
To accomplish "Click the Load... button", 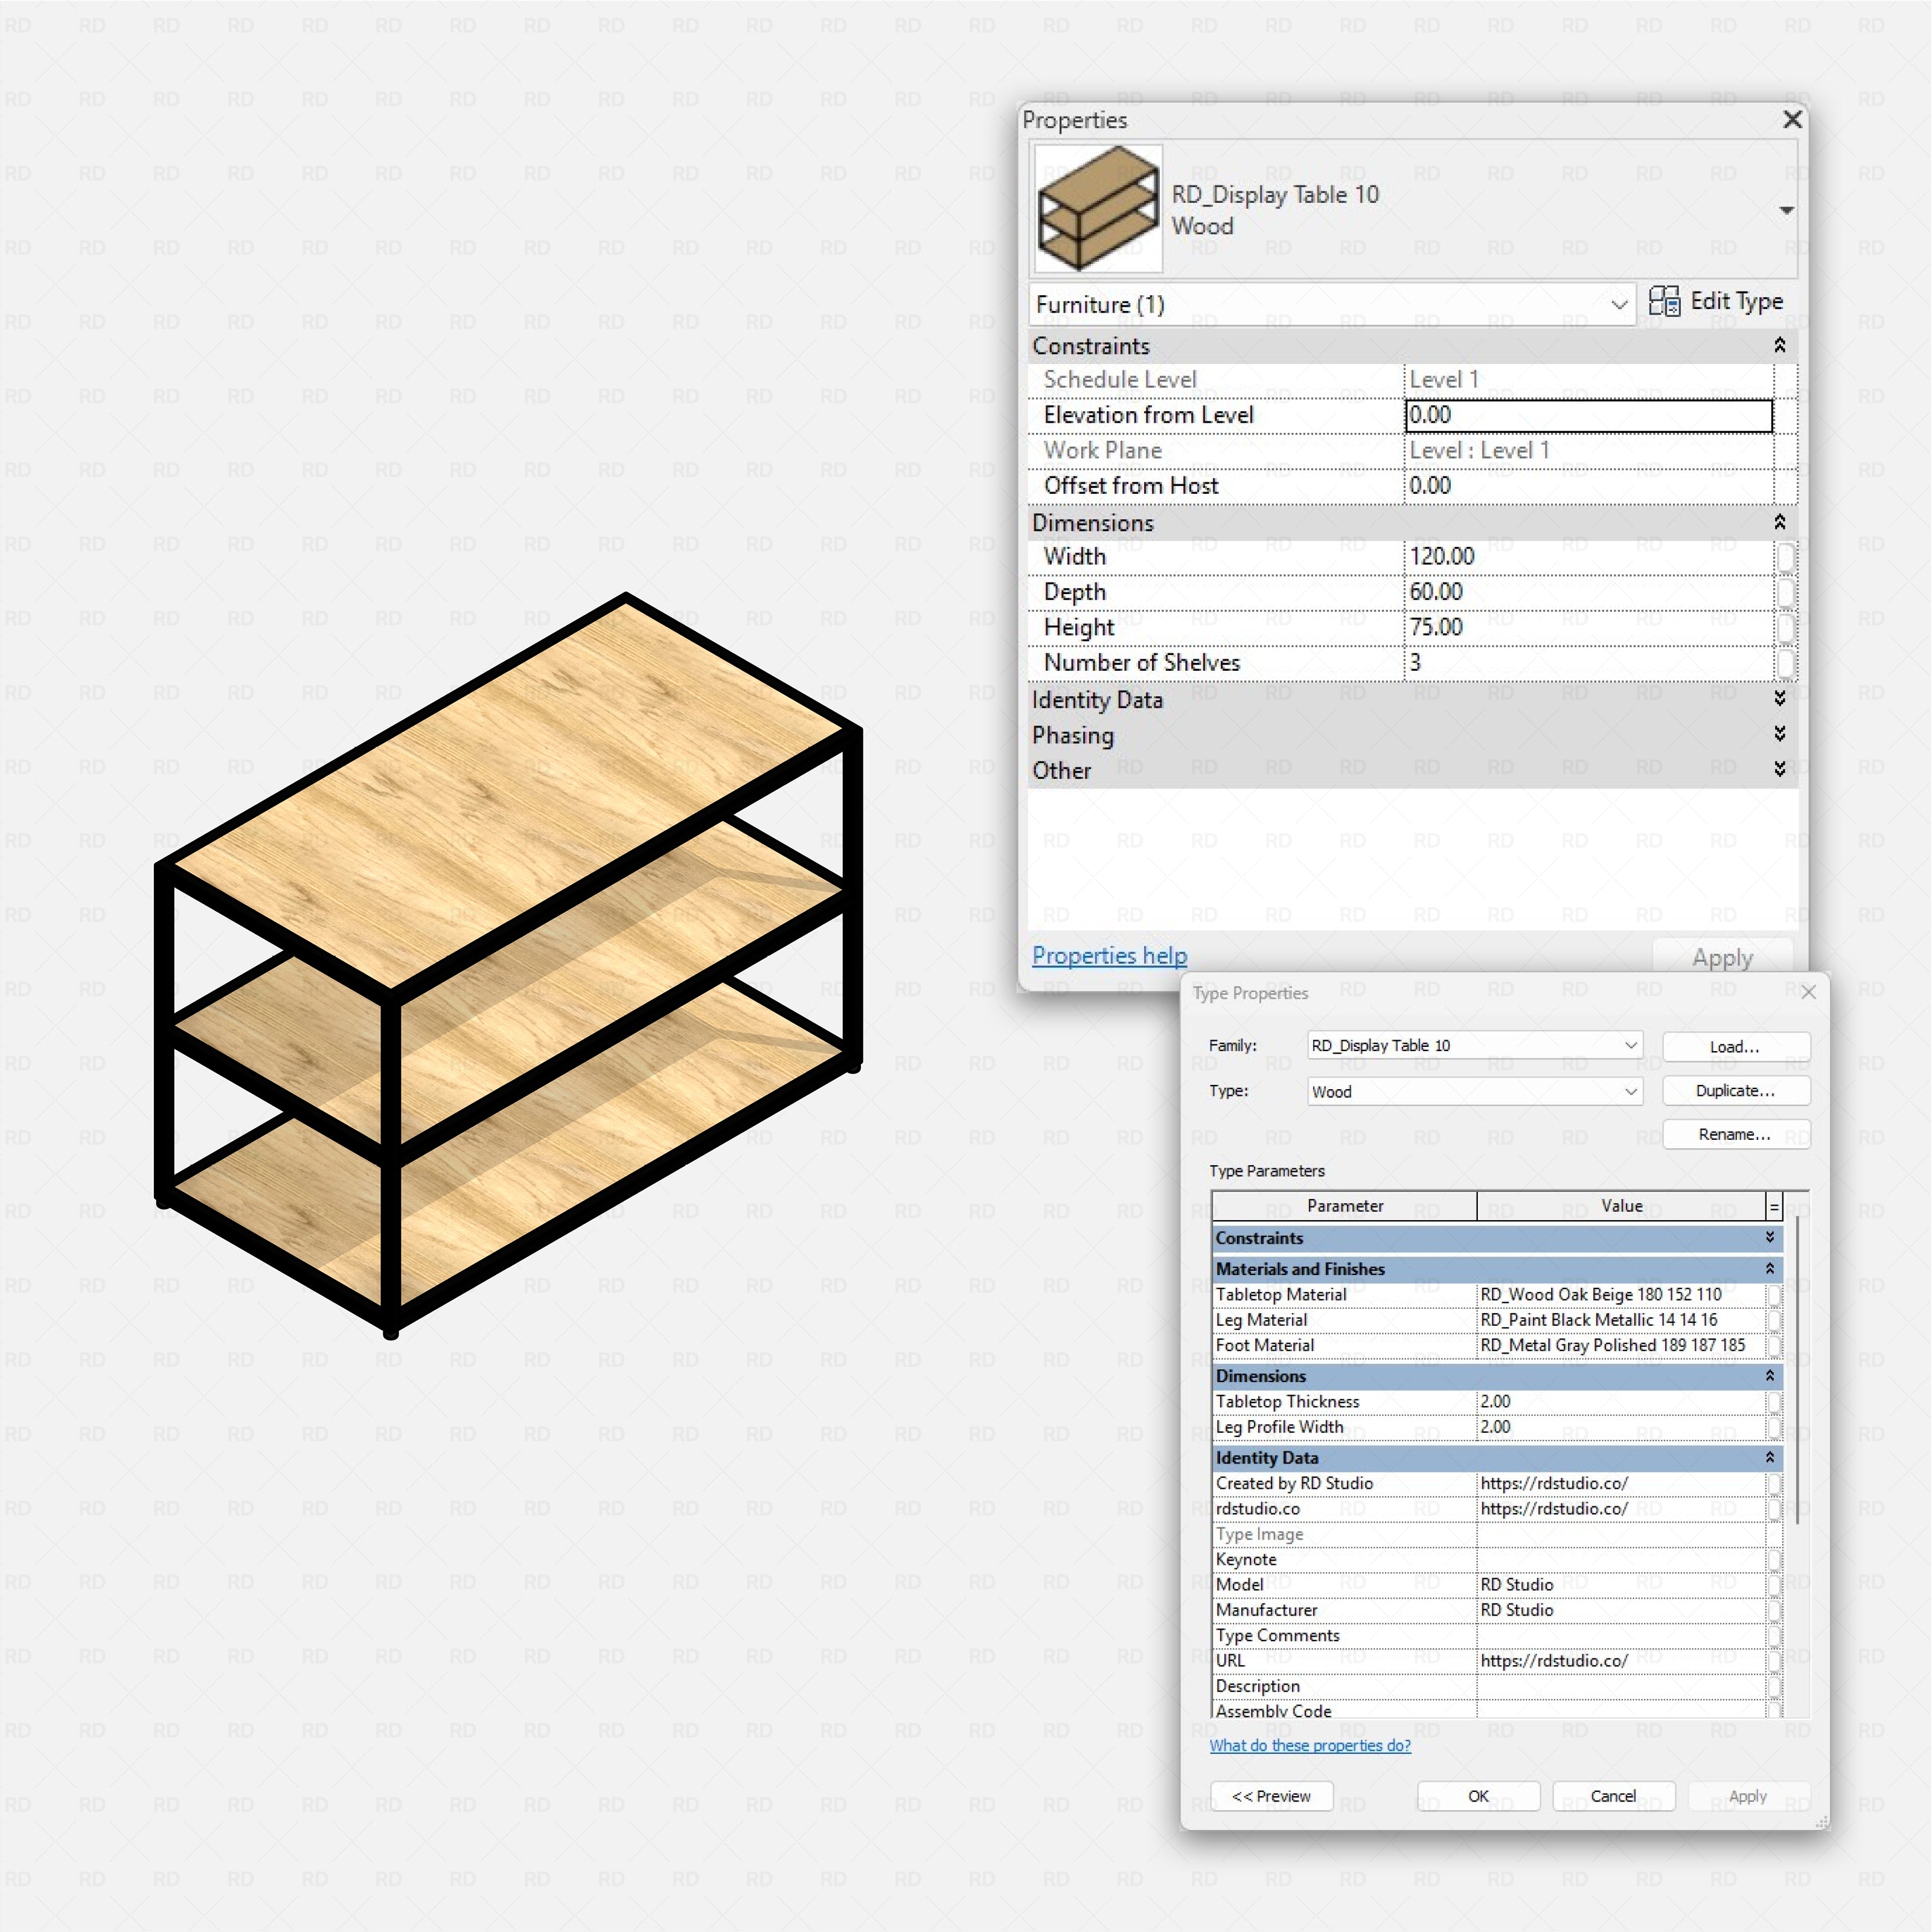I will 1735,1046.
